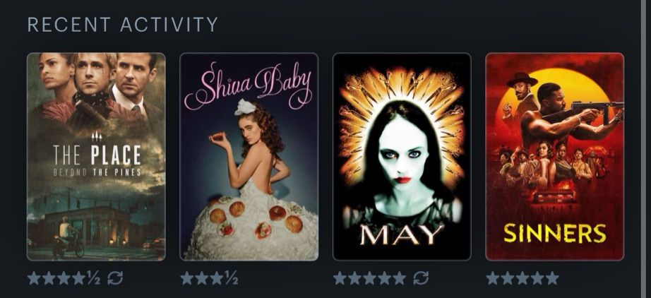Image resolution: width=651 pixels, height=298 pixels.
Task: Click the first star under Sinners
Action: tap(492, 278)
